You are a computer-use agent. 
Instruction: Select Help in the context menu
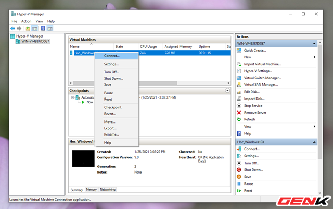pyautogui.click(x=117, y=143)
